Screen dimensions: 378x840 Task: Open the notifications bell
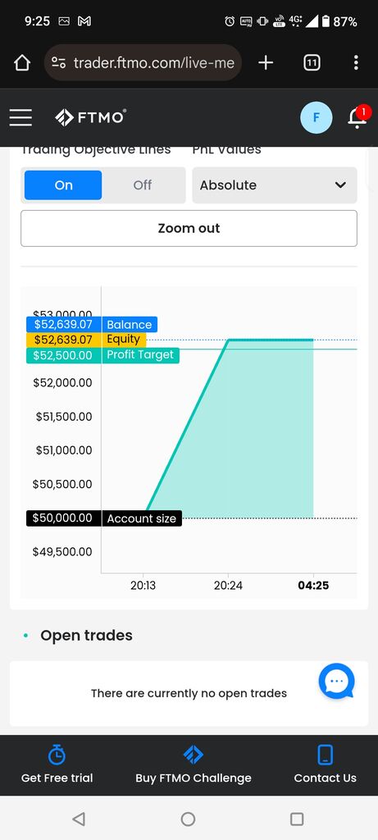(x=358, y=117)
